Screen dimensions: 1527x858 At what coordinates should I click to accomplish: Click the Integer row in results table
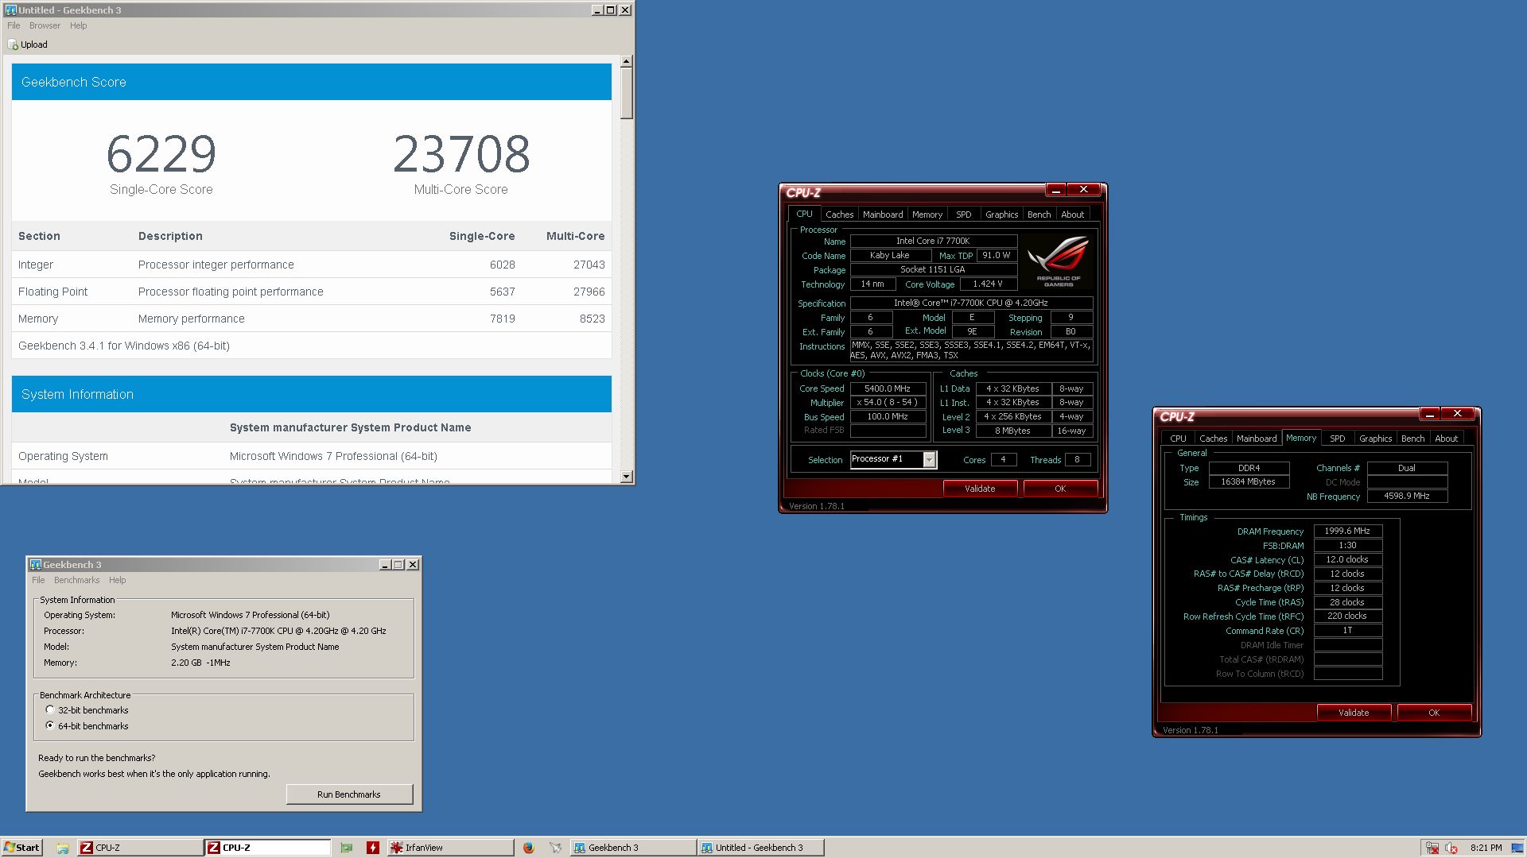point(312,265)
